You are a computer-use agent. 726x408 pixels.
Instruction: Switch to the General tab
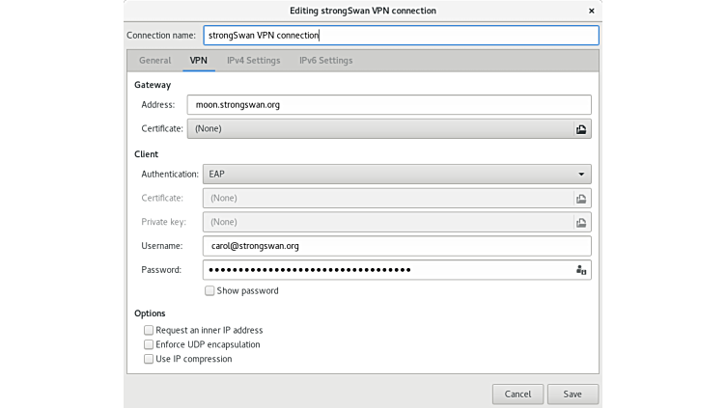pos(154,61)
